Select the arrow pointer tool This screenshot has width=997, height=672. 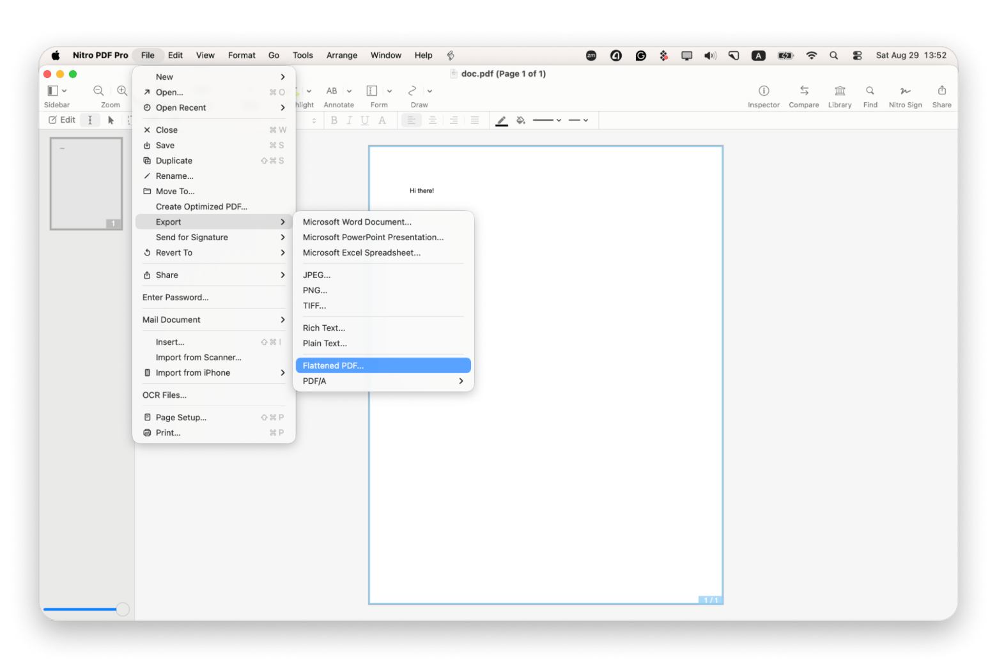tap(111, 120)
